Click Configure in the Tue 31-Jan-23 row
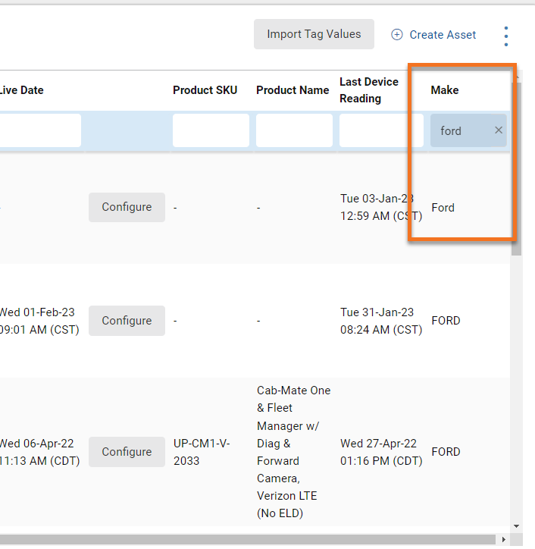 click(x=127, y=320)
